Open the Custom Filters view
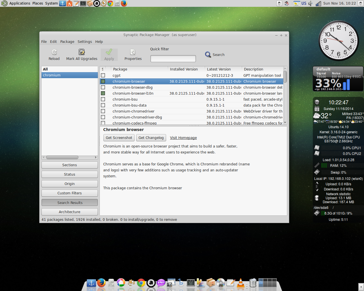The width and height of the screenshot is (364, 291). tap(70, 193)
